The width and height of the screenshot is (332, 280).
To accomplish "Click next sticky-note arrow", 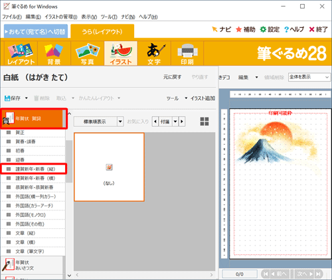I will point(182,121).
